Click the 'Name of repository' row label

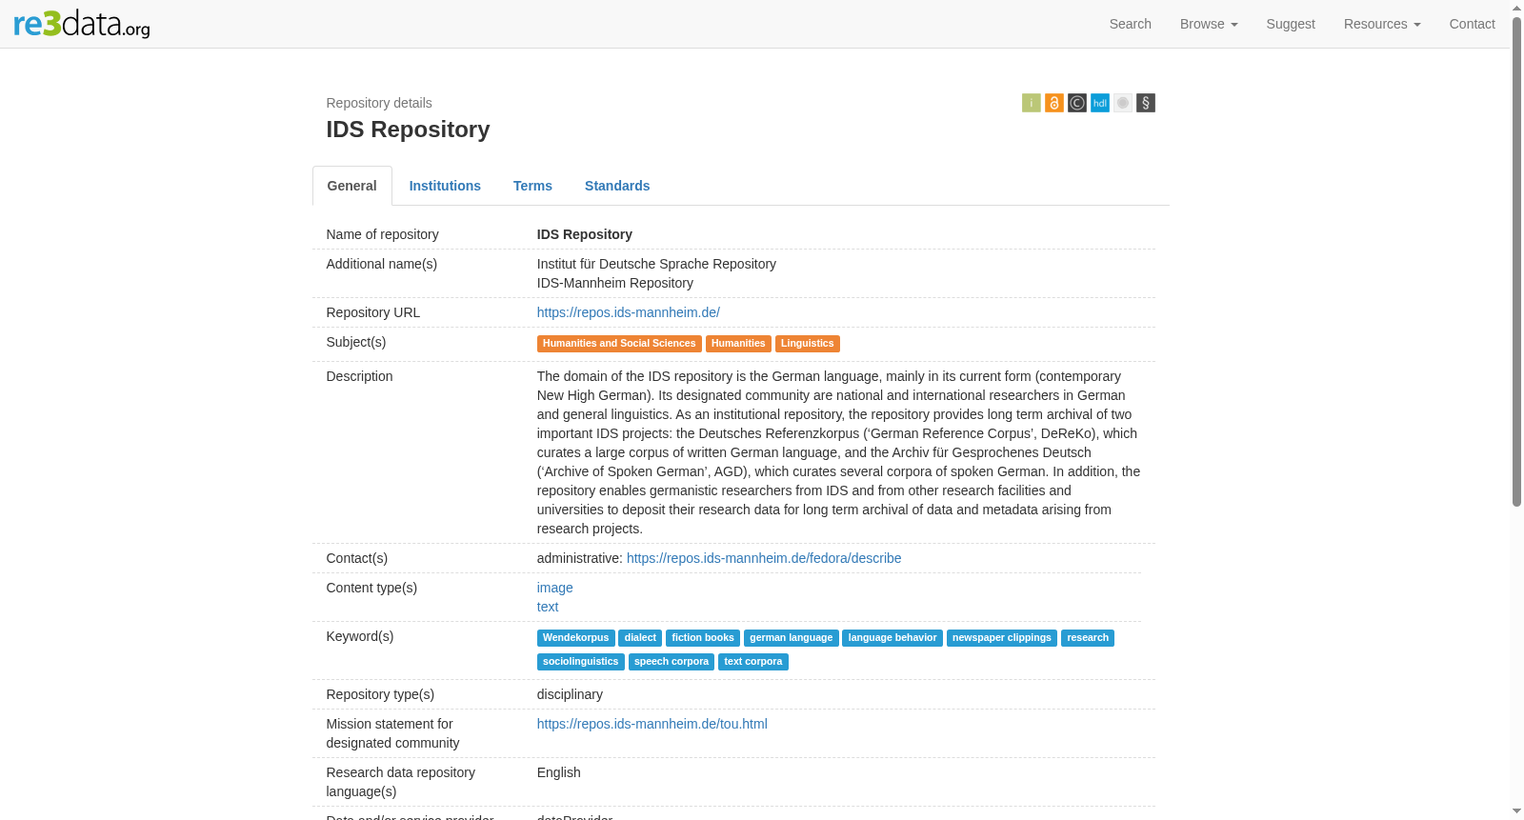point(383,234)
